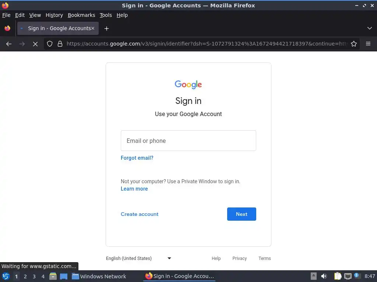Open the View menu
377x282 pixels.
click(x=35, y=15)
